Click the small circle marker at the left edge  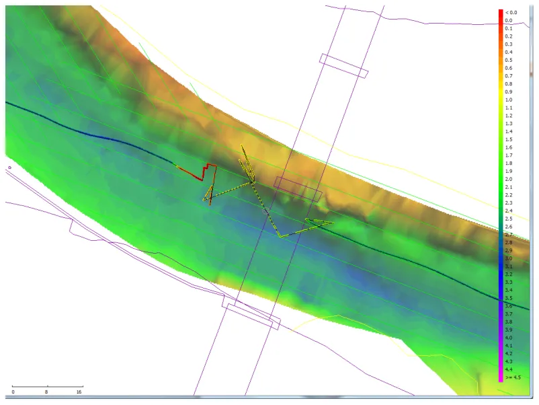click(9, 168)
